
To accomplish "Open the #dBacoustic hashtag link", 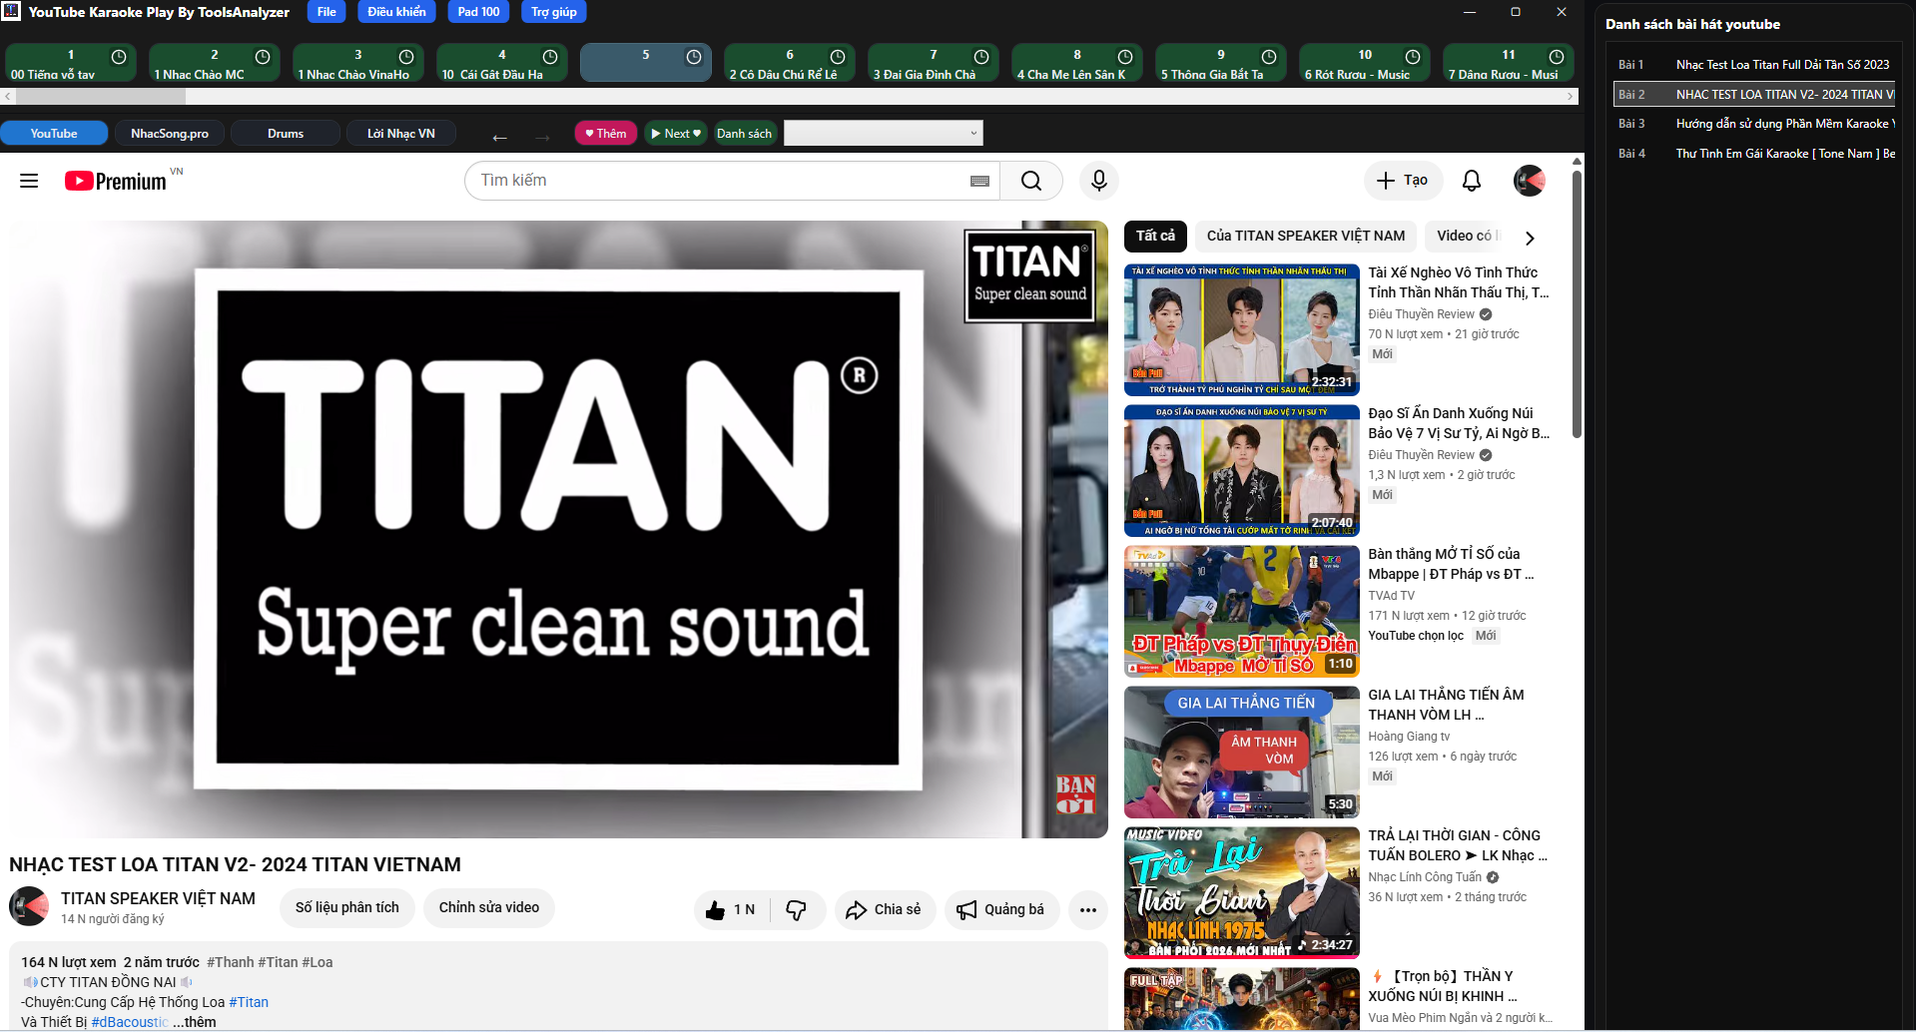I will (130, 1022).
